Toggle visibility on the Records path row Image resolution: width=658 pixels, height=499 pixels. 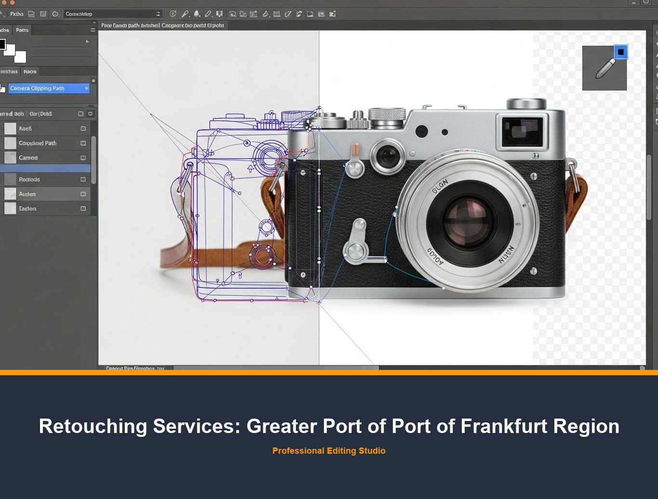click(82, 179)
